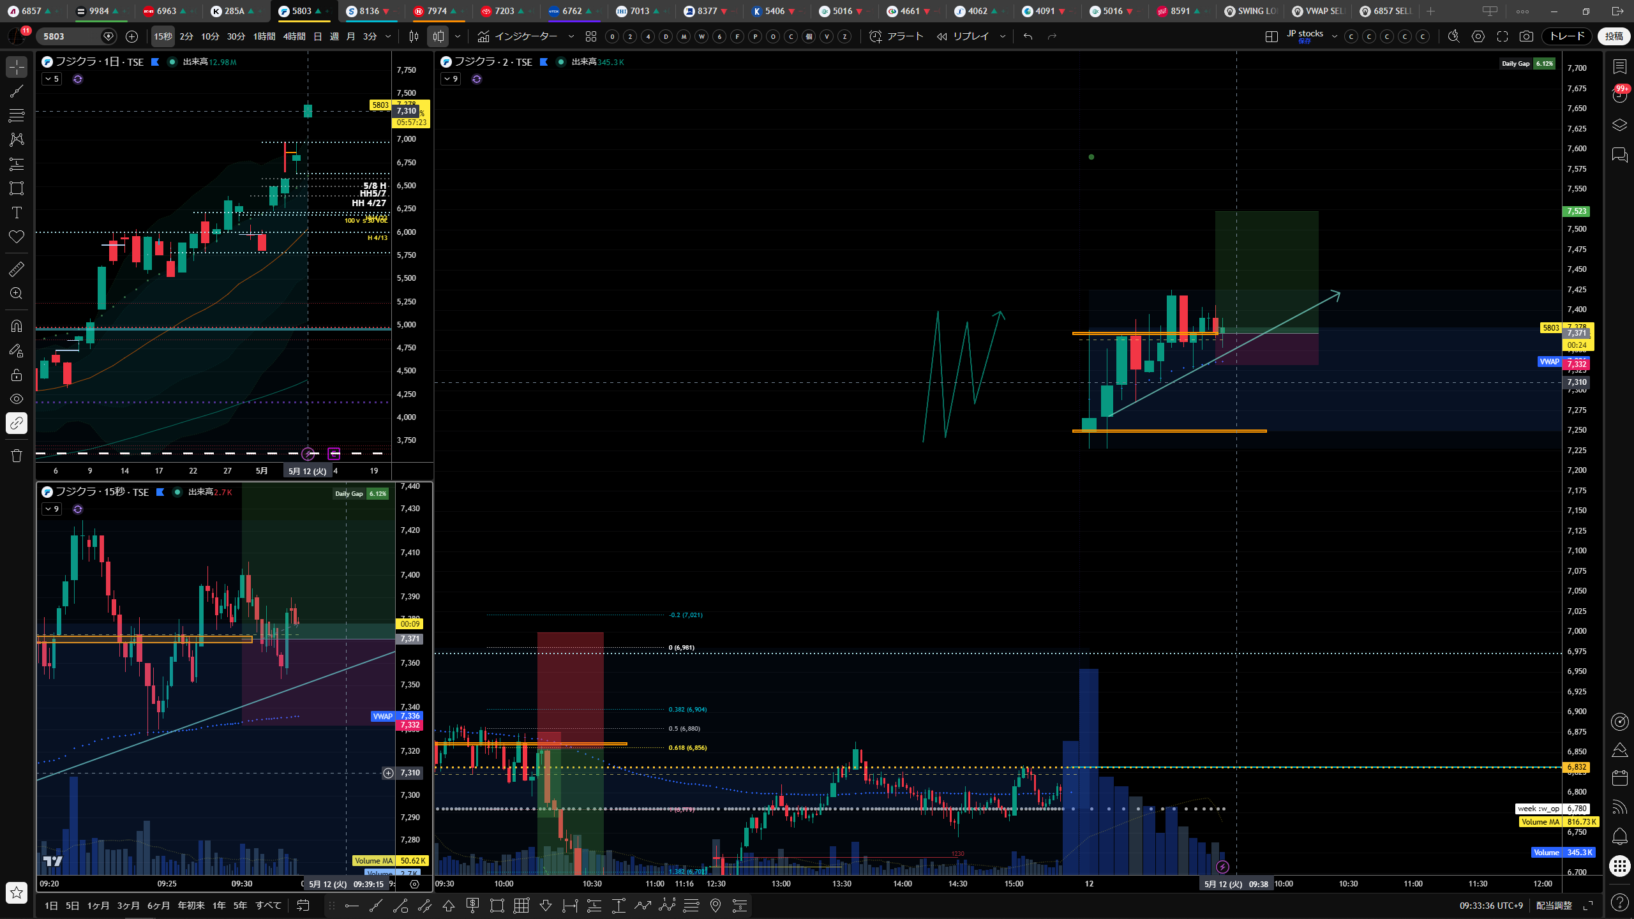The width and height of the screenshot is (1634, 919).
Task: Toggle magnet mode in left sidebar
Action: point(17,326)
